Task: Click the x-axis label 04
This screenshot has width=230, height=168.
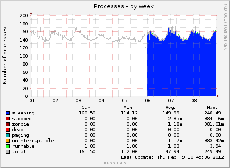Action: tap(101, 101)
